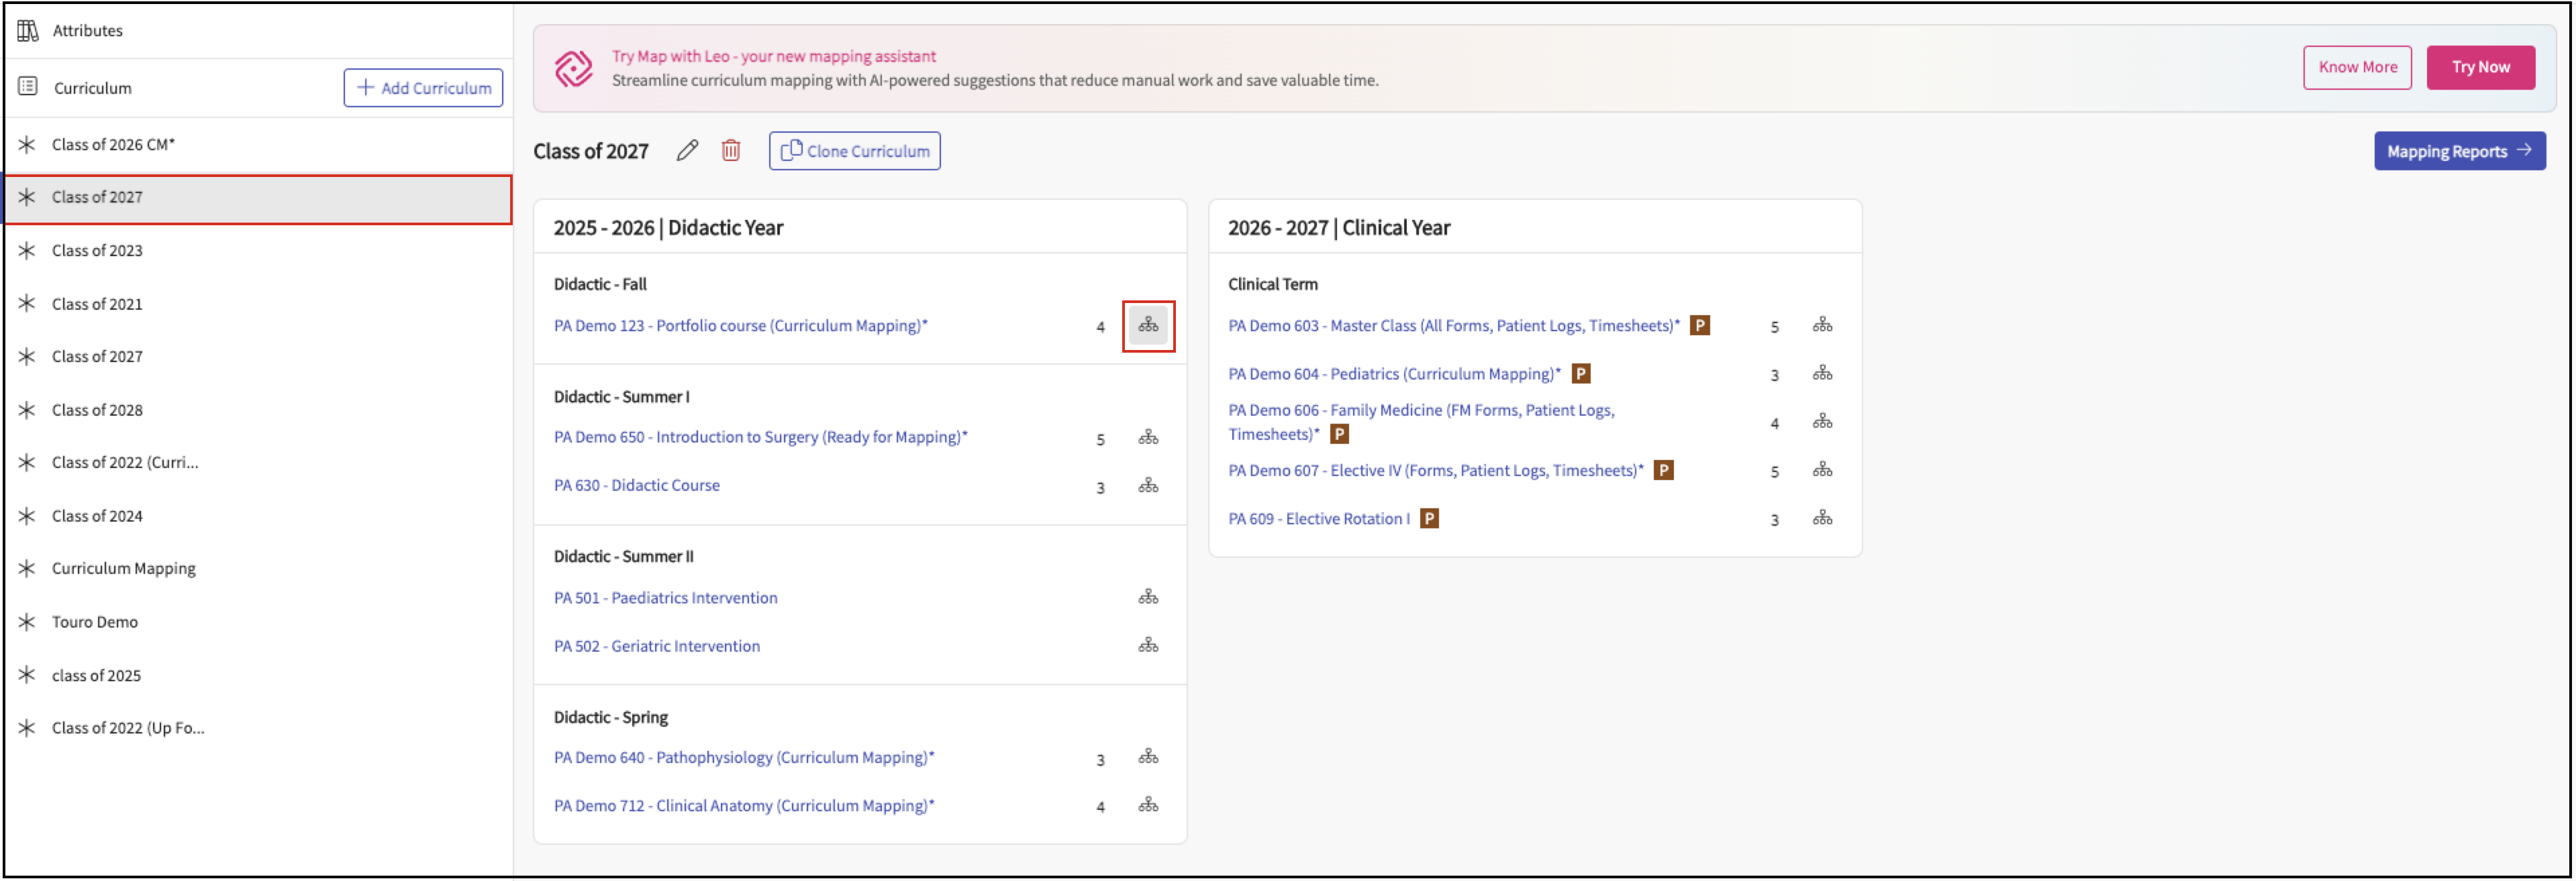Open the Attributes menu item
Screen dimensions: 2576x881
(87, 31)
